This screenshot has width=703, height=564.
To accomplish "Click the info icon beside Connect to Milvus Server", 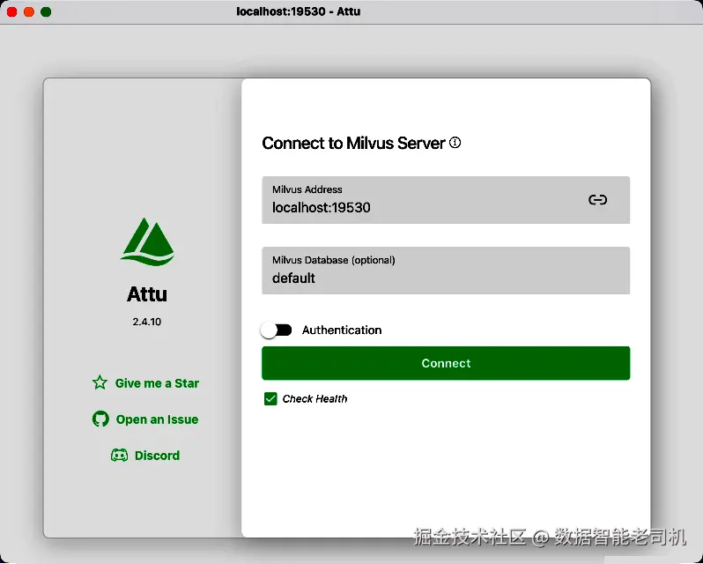I will [455, 143].
